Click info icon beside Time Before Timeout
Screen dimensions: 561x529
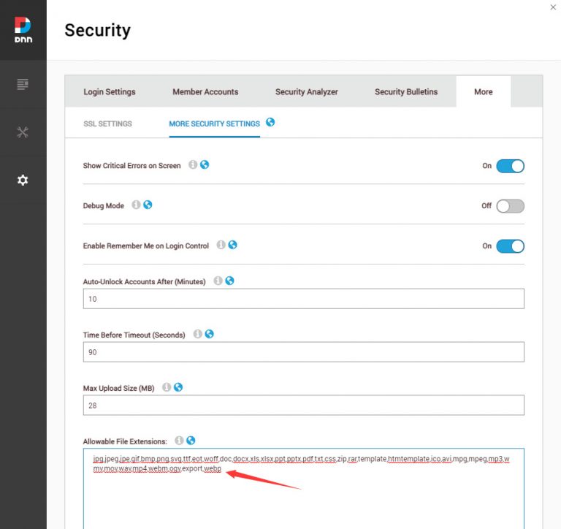tap(197, 334)
